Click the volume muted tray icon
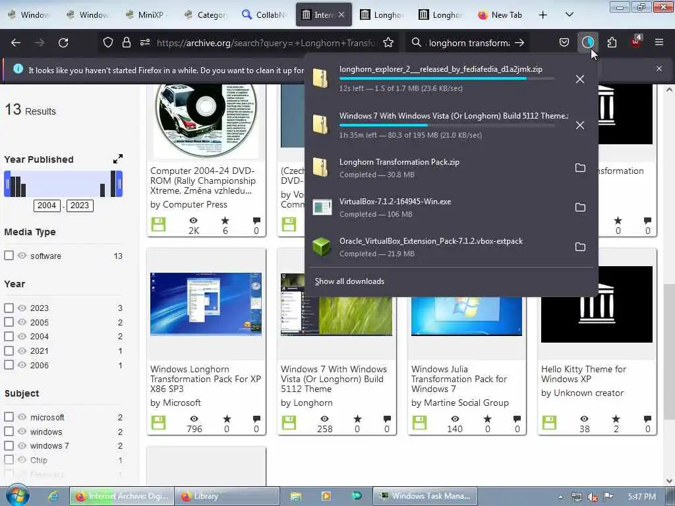Image resolution: width=675 pixels, height=506 pixels. 593,497
